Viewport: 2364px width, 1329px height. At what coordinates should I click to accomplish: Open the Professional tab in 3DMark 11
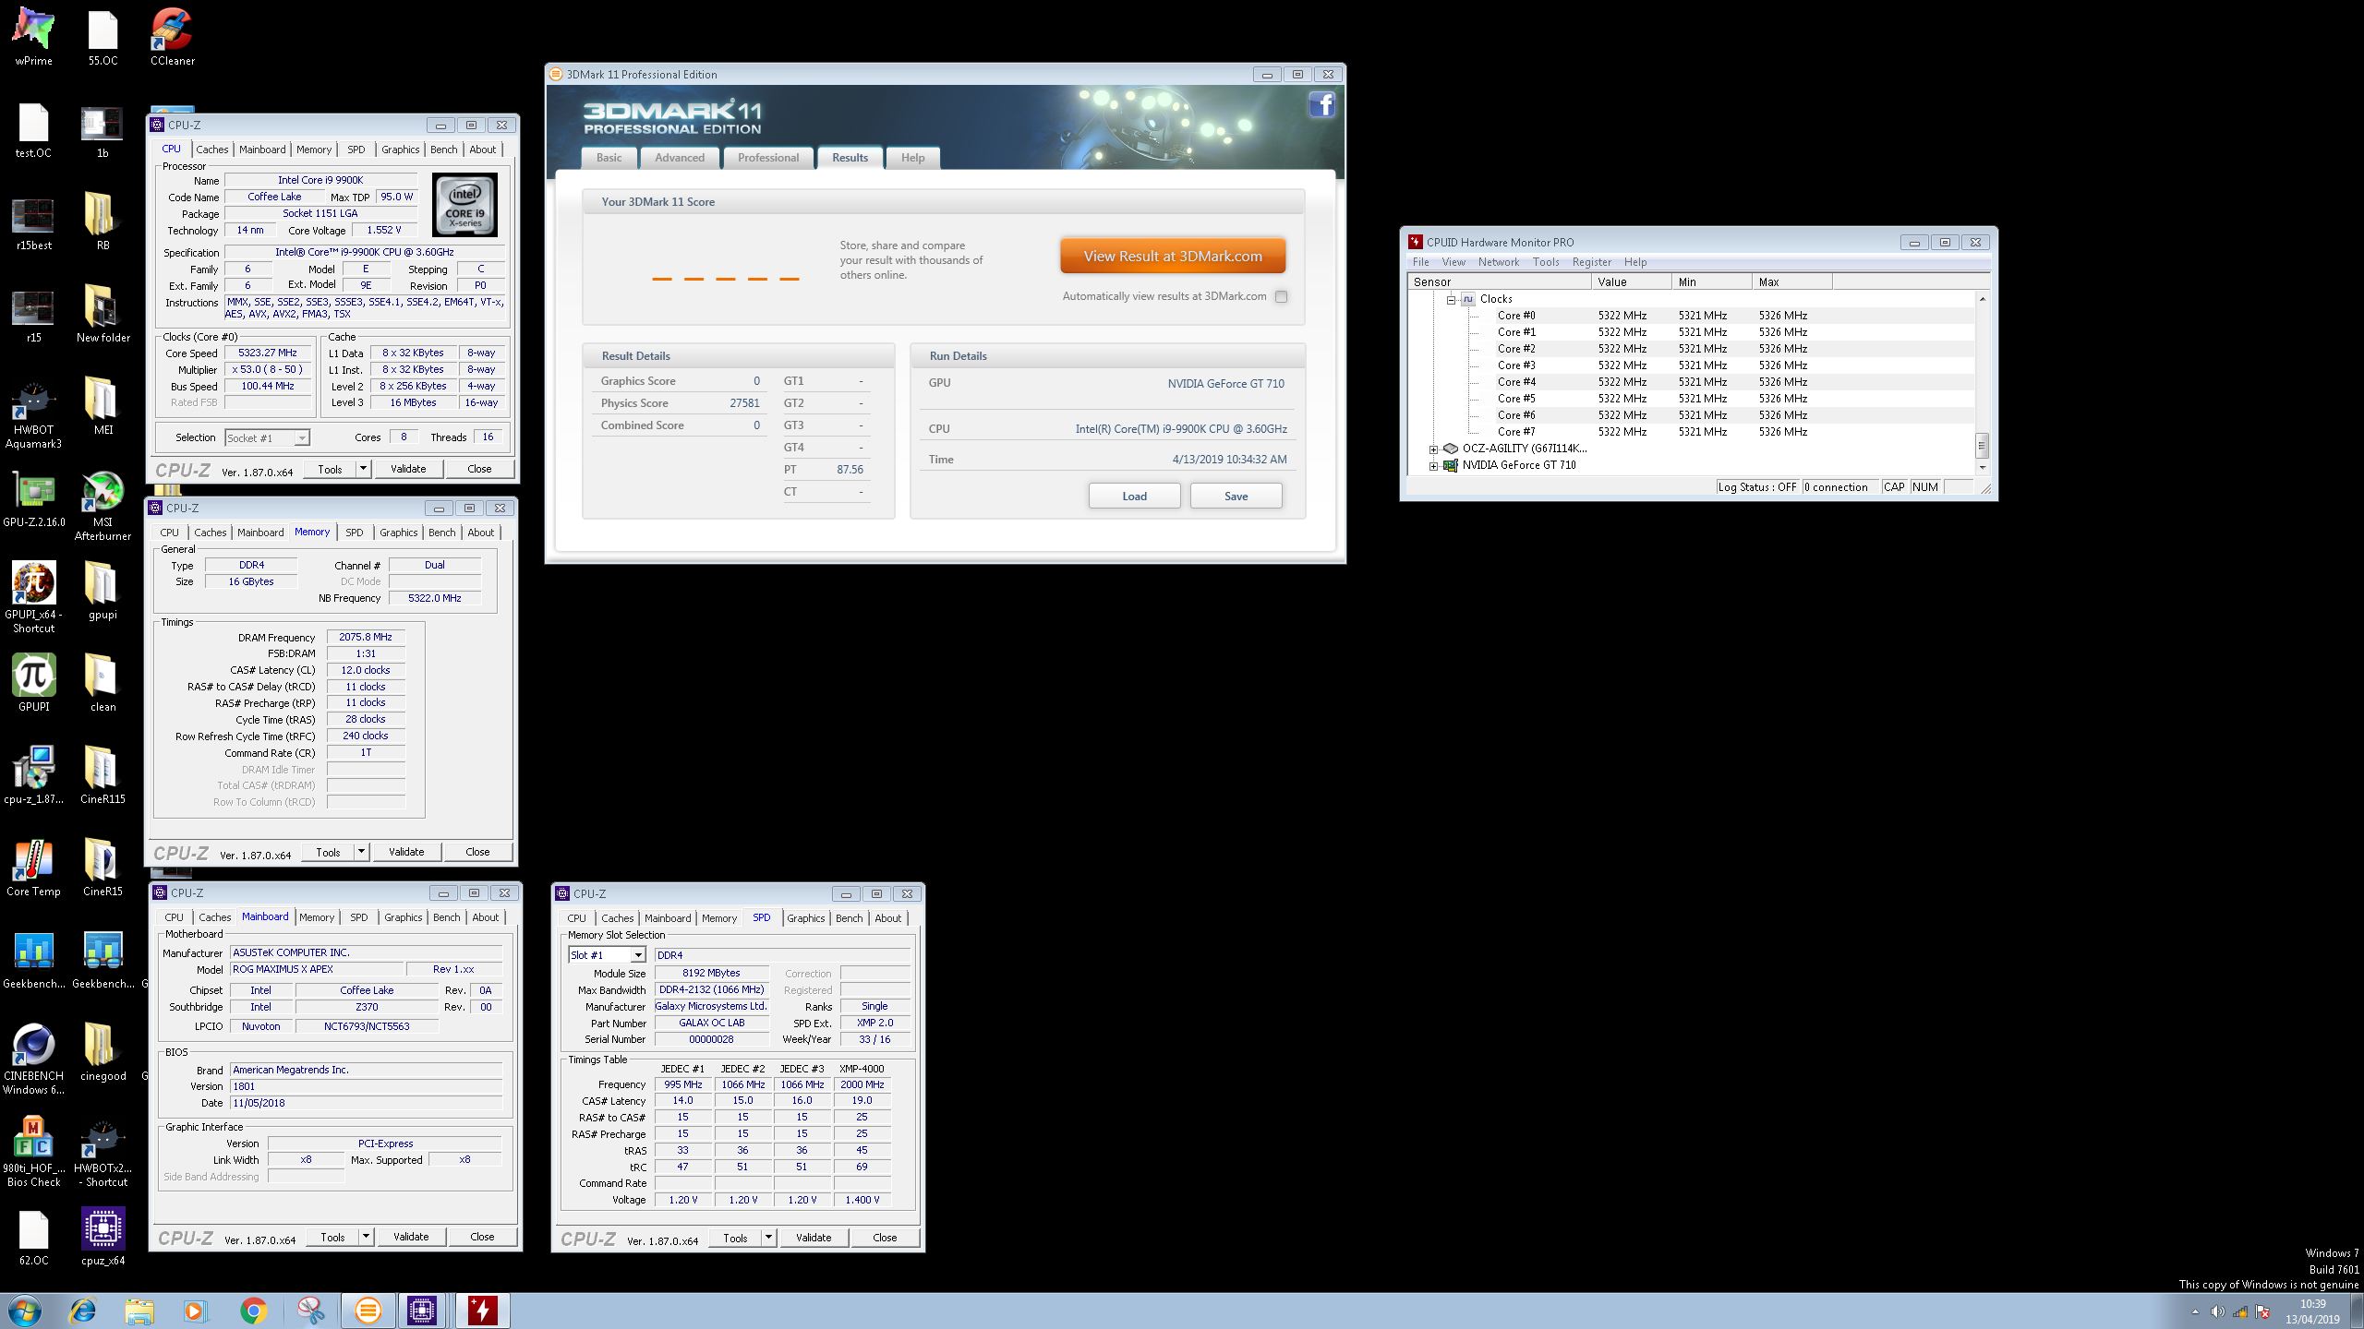(x=768, y=158)
